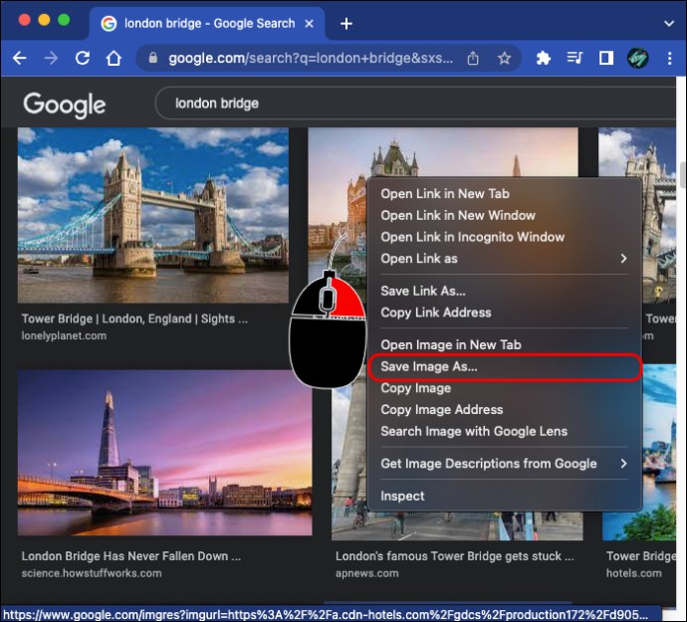Image resolution: width=687 pixels, height=622 pixels.
Task: Open the Extensions puzzle icon
Action: (x=544, y=58)
